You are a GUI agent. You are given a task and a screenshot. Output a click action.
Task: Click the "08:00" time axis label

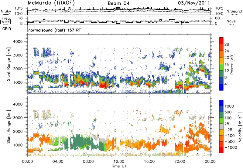click(88, 162)
